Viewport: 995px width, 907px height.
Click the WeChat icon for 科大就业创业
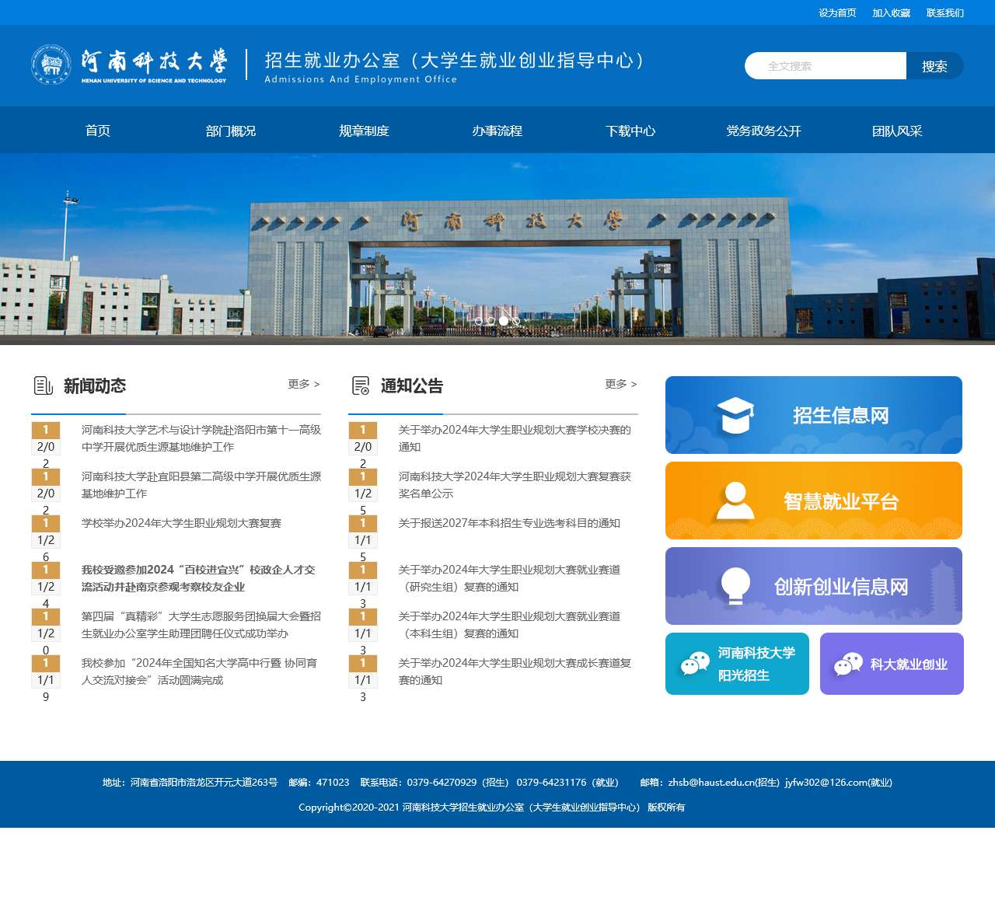[850, 663]
